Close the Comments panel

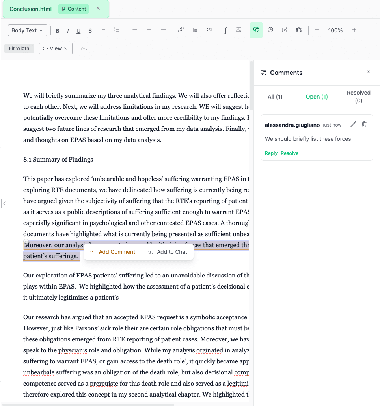pyautogui.click(x=369, y=72)
